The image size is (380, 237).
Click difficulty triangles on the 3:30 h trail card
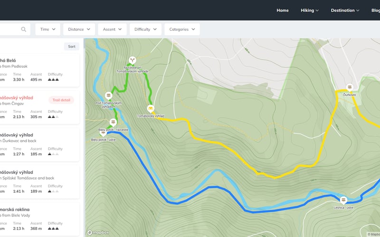[x=53, y=80]
